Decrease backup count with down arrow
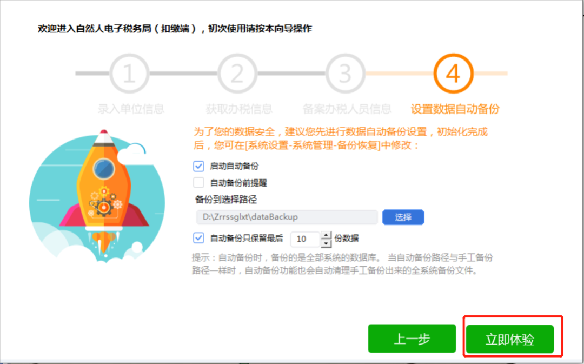Screen dimensions: 584x364 click(x=326, y=243)
